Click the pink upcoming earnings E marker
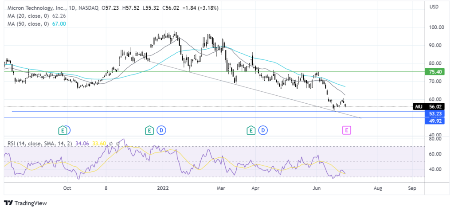The height and width of the screenshot is (211, 454). (347, 130)
